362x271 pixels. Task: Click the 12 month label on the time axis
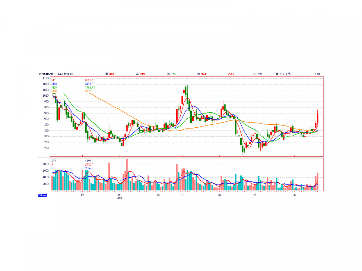tap(82, 195)
